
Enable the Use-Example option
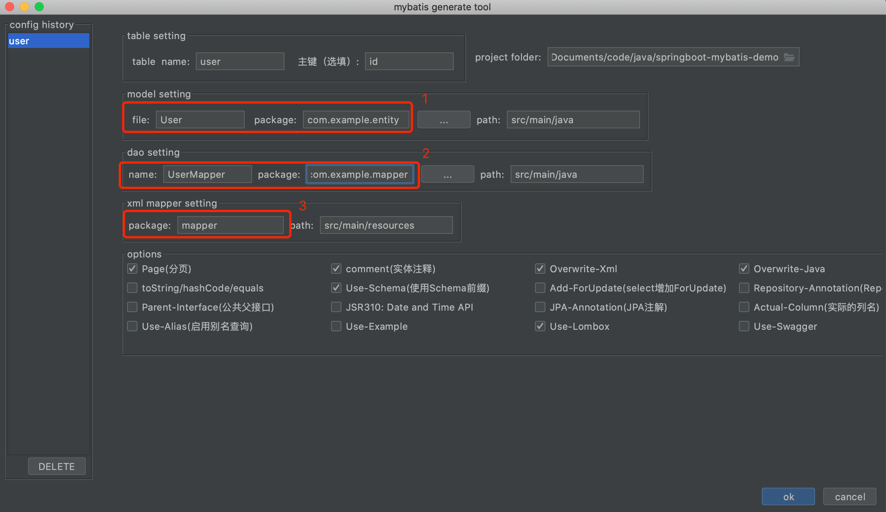pos(336,326)
